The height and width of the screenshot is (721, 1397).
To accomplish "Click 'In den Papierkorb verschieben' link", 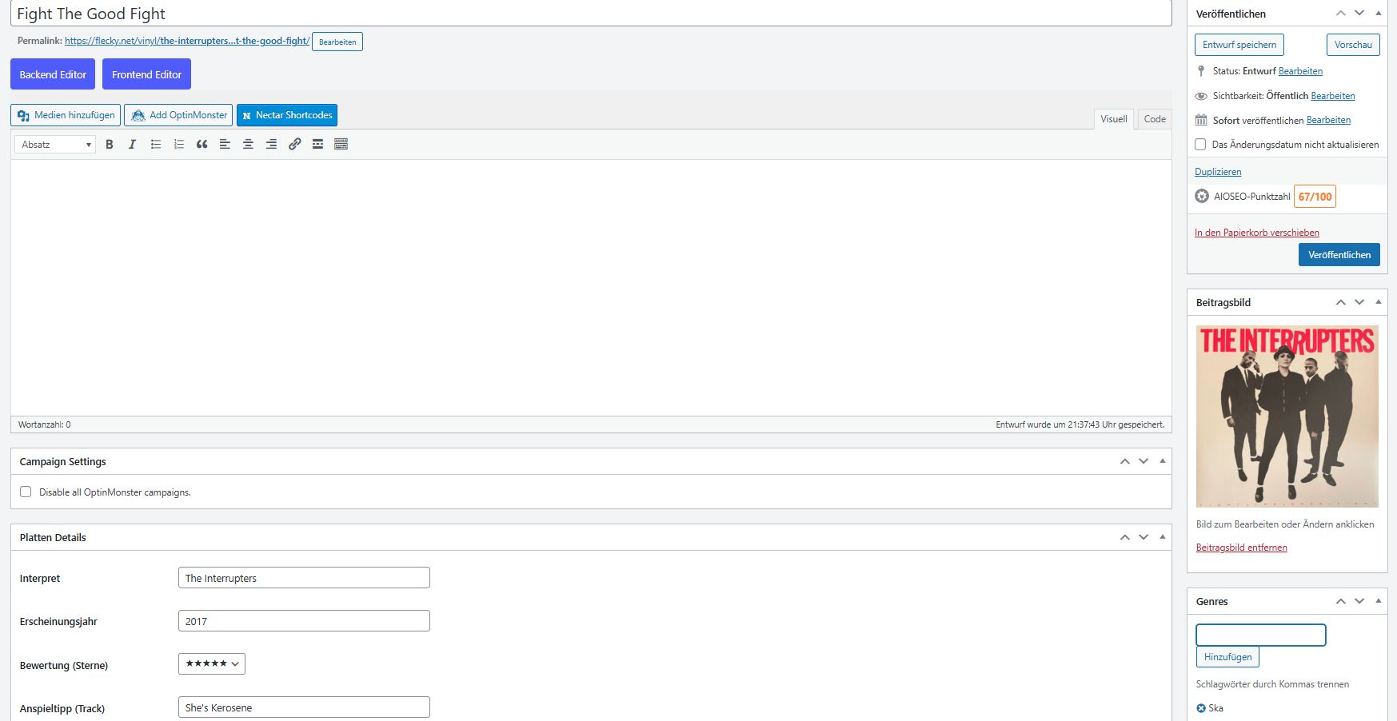I will pyautogui.click(x=1256, y=233).
